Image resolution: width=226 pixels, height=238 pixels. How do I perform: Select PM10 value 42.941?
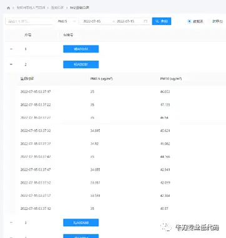165,169
